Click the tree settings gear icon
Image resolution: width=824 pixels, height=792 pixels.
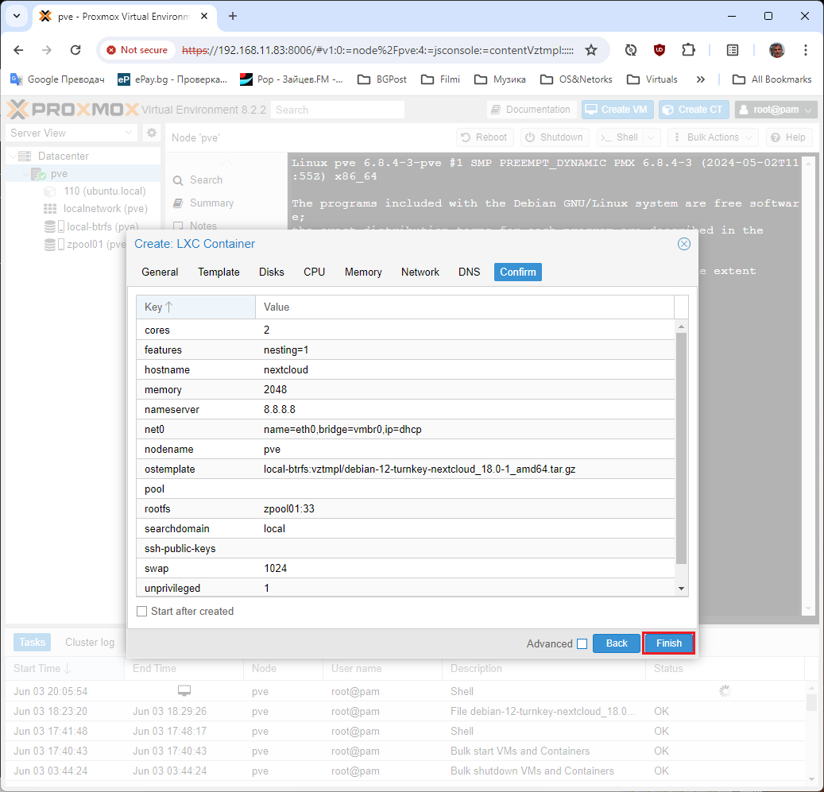pyautogui.click(x=152, y=133)
